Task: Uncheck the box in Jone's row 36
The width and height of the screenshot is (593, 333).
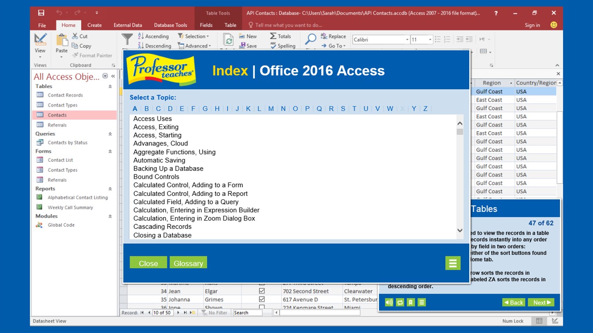Action: tap(262, 308)
